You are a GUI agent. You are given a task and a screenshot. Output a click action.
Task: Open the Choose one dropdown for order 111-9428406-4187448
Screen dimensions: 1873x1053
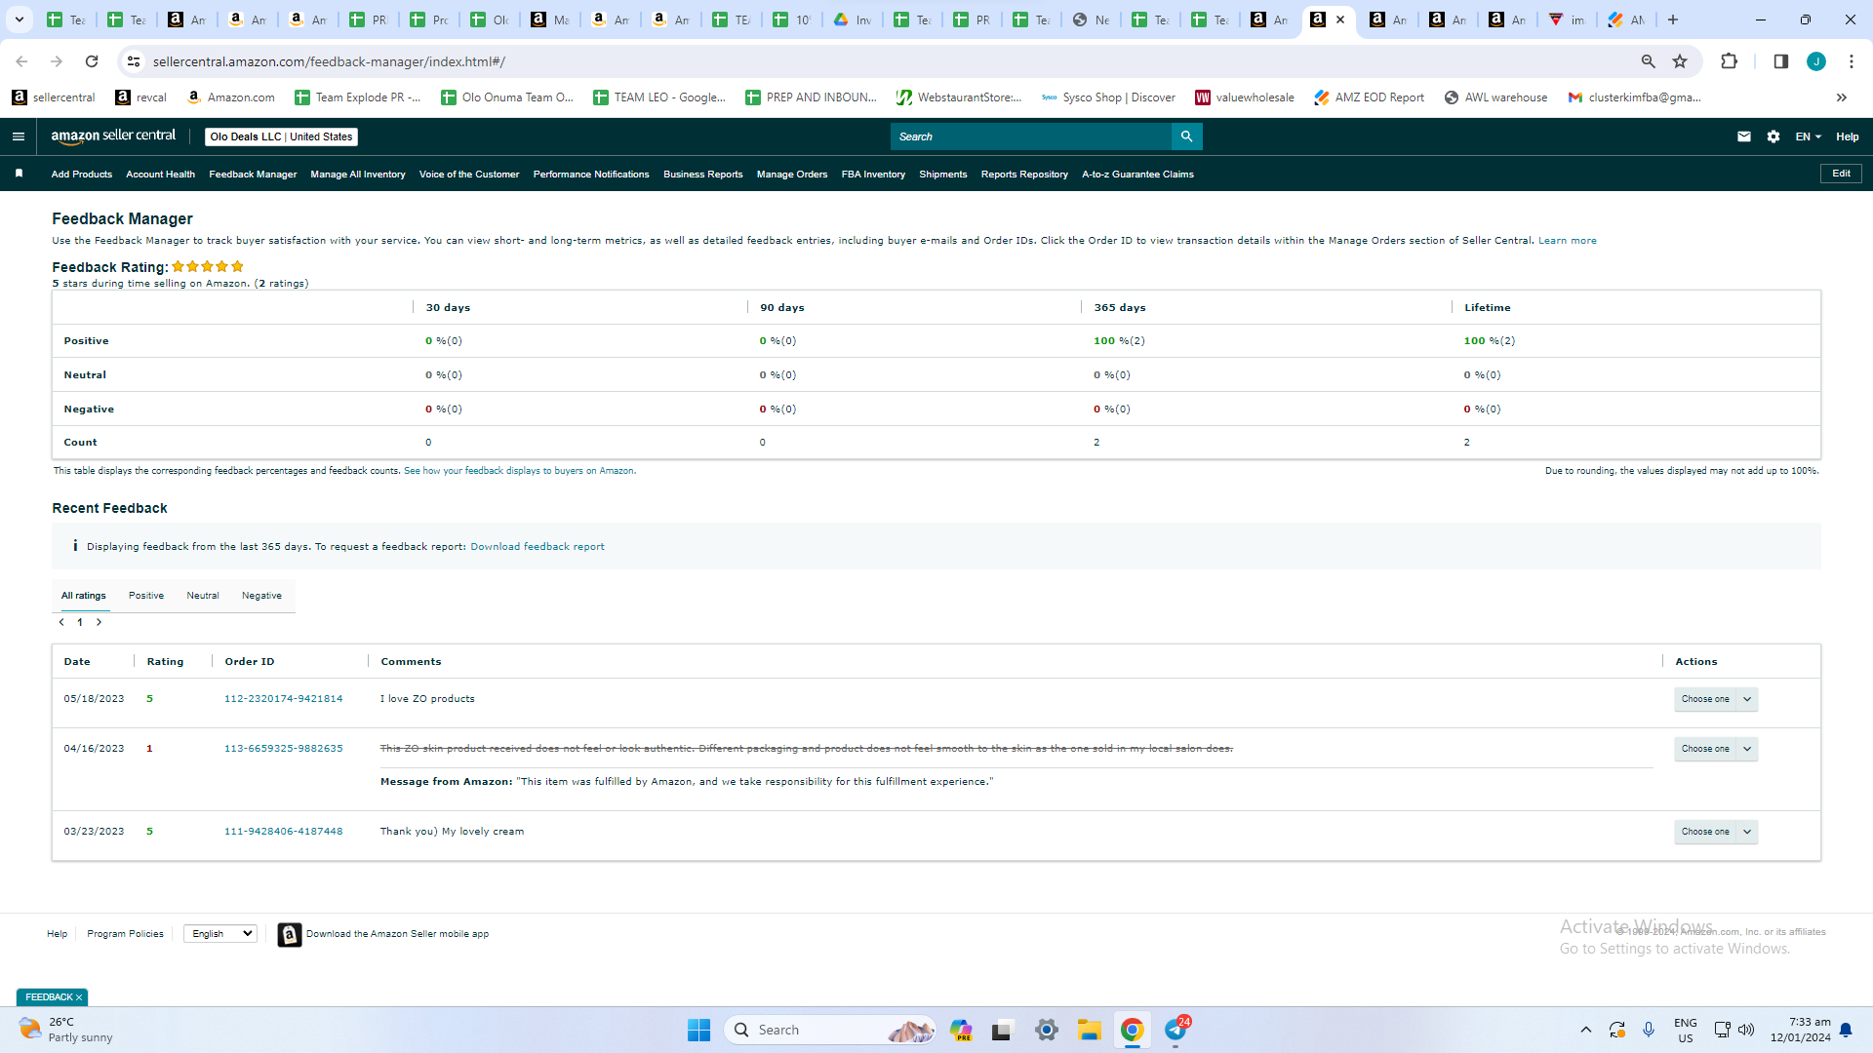pos(1716,832)
